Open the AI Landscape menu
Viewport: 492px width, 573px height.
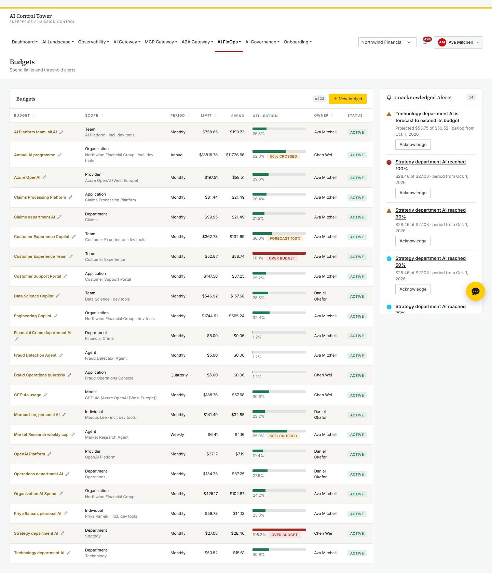[58, 42]
